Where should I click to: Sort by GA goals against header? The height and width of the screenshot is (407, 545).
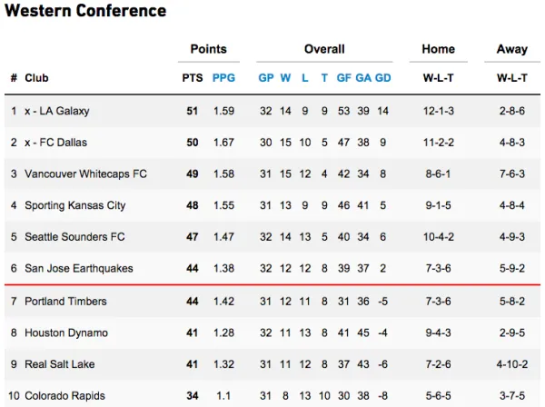click(x=363, y=78)
